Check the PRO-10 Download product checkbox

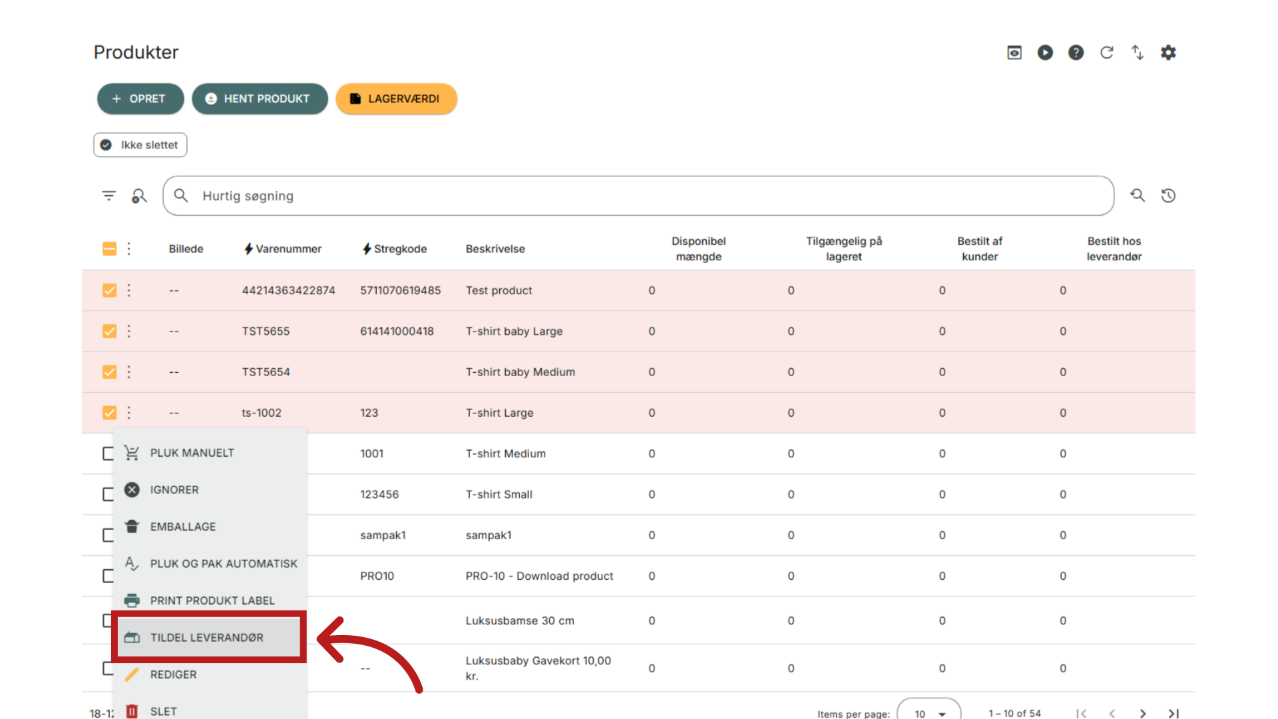[x=108, y=576]
